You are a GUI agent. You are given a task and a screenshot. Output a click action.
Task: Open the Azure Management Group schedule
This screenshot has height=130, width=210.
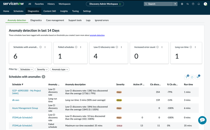25,108
